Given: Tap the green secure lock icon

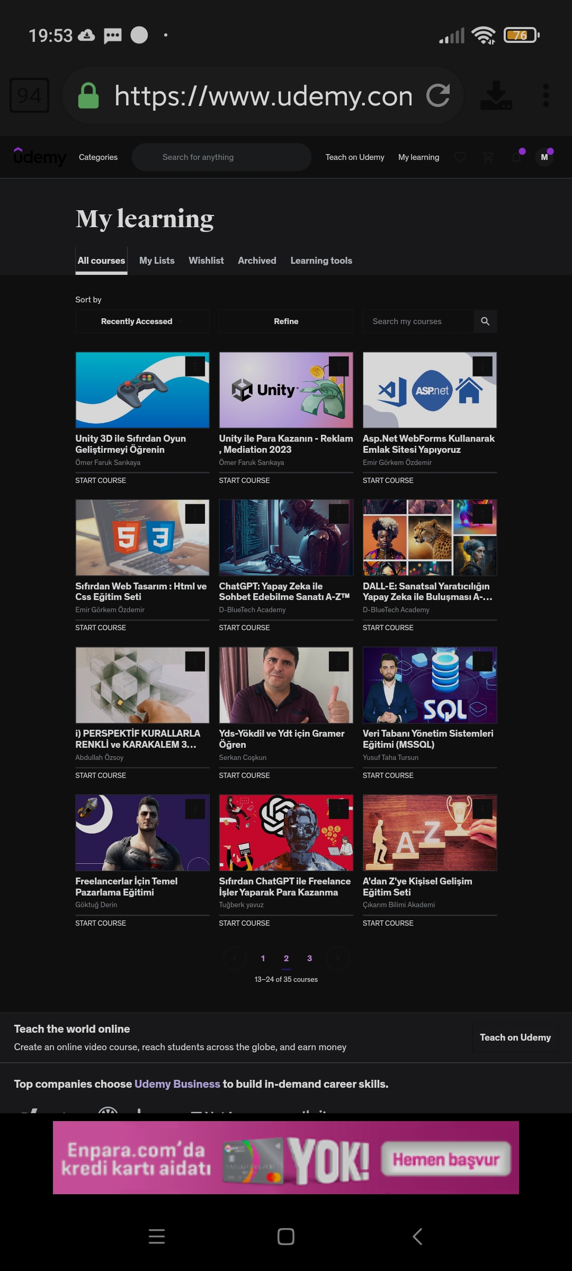Looking at the screenshot, I should coord(88,95).
